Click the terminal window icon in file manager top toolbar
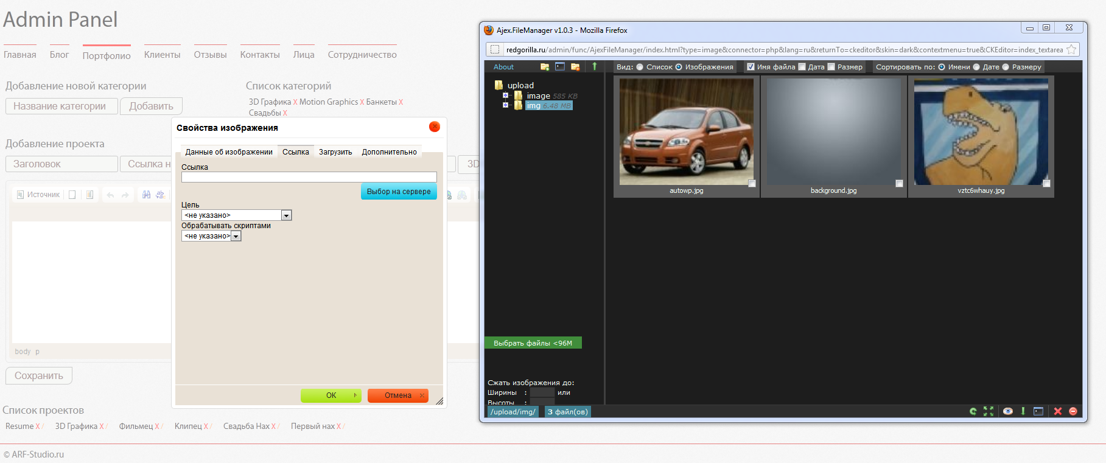This screenshot has width=1106, height=463. coord(560,67)
